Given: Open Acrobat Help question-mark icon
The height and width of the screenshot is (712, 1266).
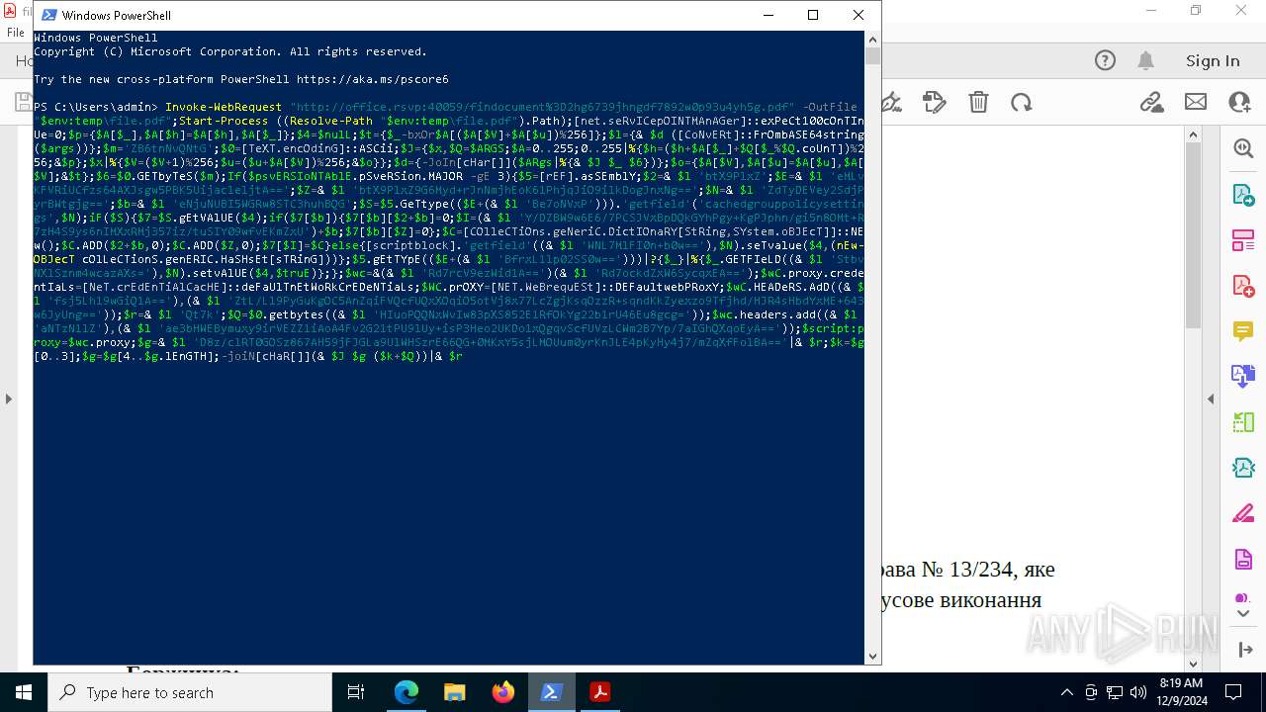Looking at the screenshot, I should point(1105,60).
